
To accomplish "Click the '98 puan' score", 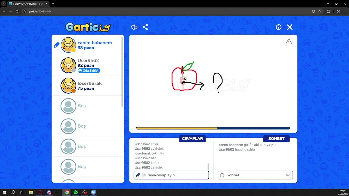I will (x=86, y=48).
